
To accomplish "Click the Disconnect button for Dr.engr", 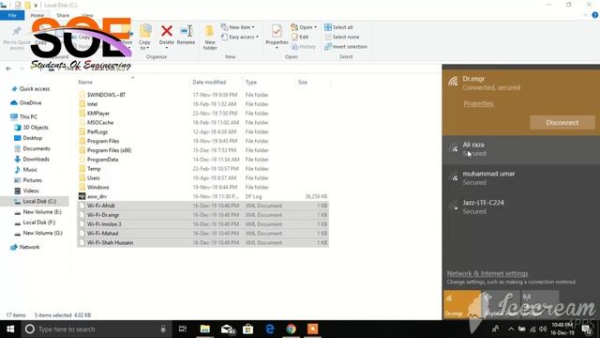I will tap(562, 123).
